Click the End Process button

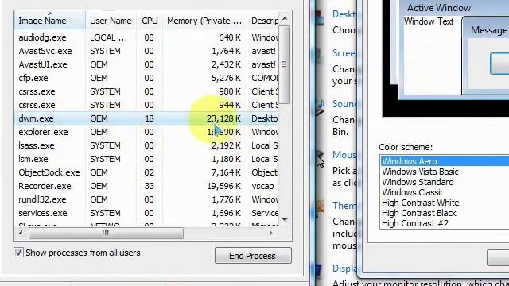[253, 256]
